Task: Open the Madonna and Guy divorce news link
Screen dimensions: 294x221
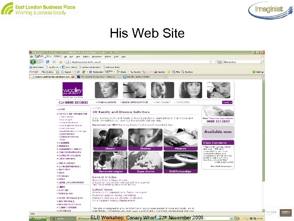Action: [x=117, y=198]
